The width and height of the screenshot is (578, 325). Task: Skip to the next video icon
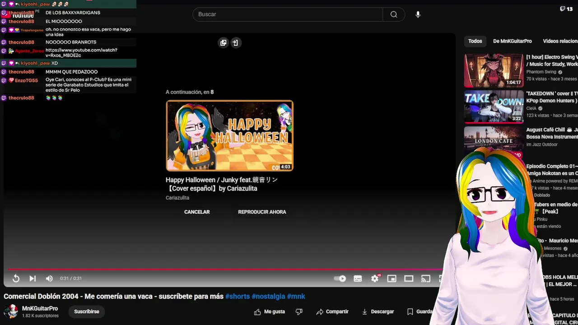pos(33,279)
